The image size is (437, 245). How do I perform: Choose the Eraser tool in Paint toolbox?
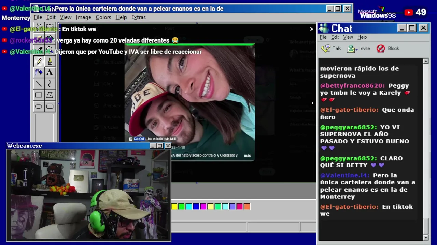tap(39, 38)
